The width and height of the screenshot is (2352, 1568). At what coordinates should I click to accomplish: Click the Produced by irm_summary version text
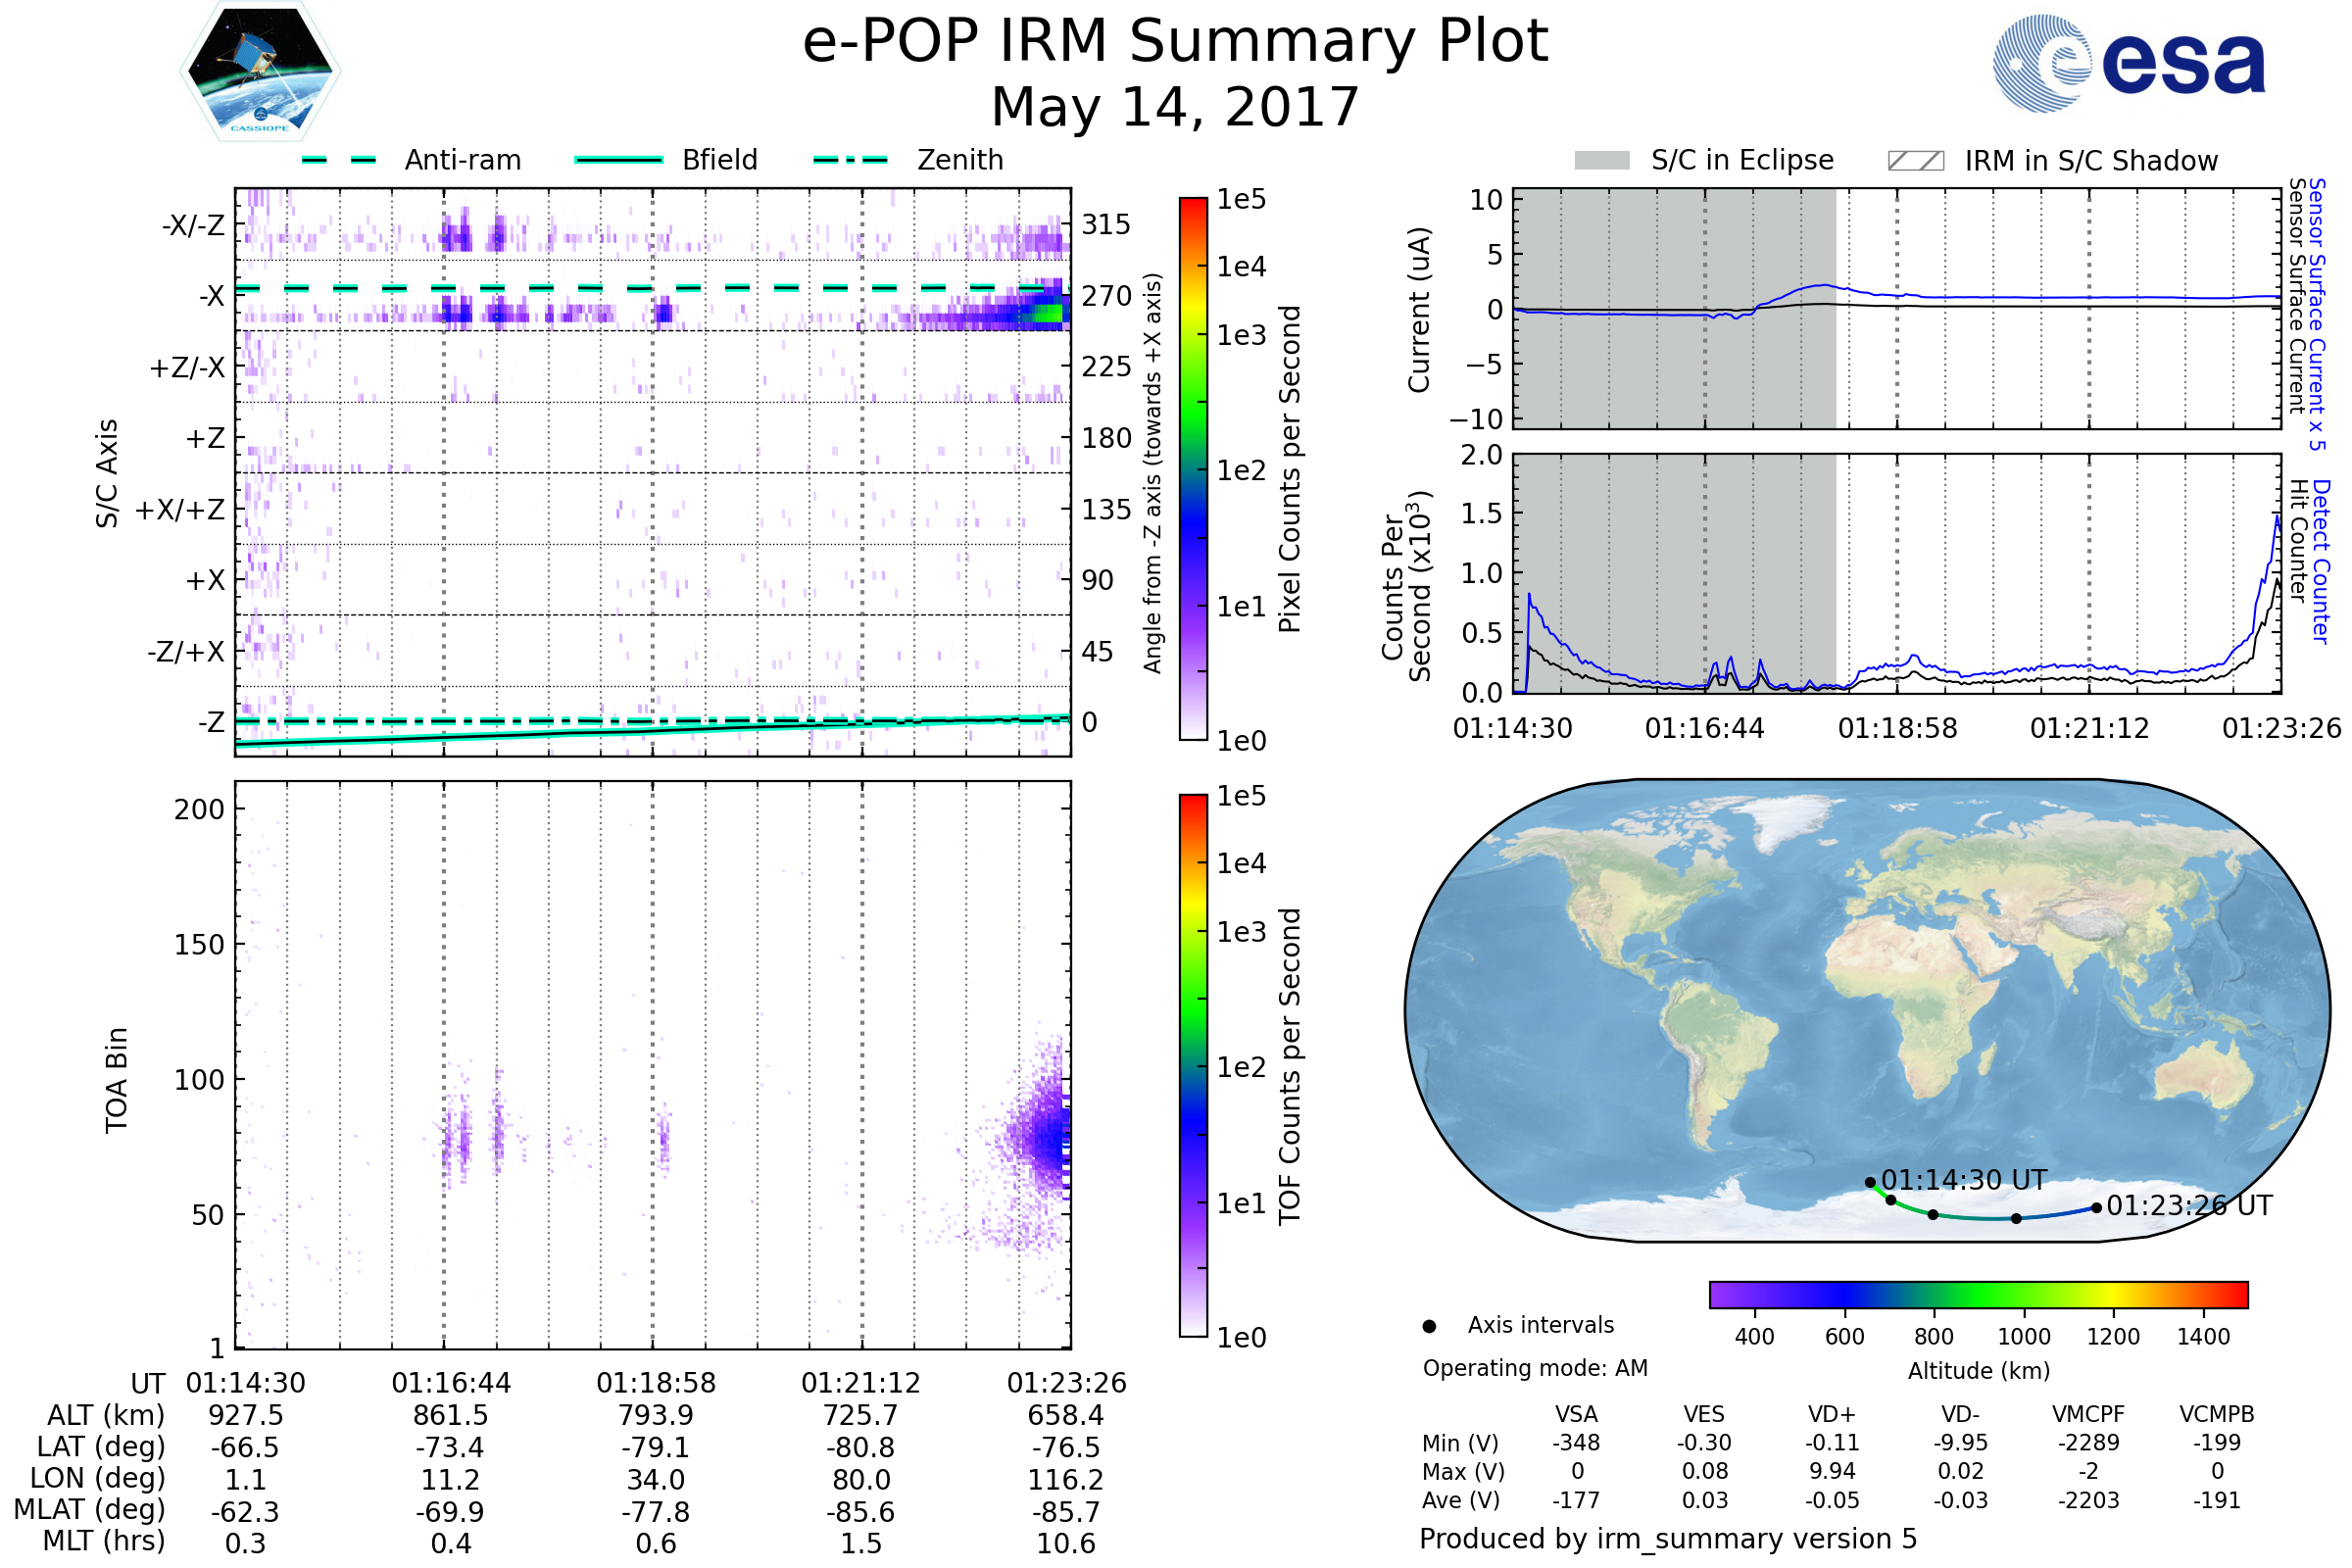1667,1539
